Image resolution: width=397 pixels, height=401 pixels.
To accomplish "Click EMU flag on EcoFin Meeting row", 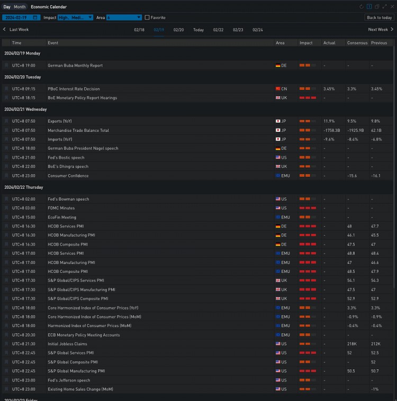I will 278,217.
